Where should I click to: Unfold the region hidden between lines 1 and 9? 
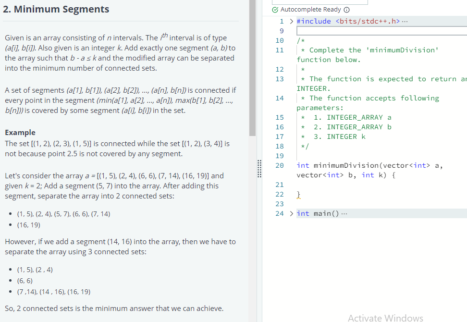[x=291, y=21]
